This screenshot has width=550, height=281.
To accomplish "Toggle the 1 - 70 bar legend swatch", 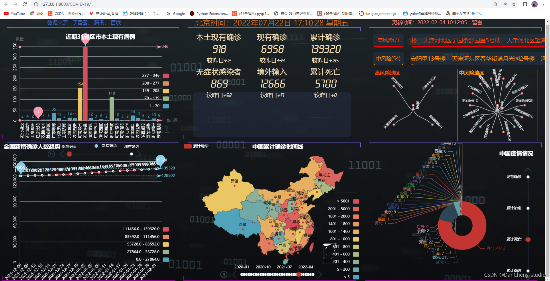I will [x=166, y=106].
